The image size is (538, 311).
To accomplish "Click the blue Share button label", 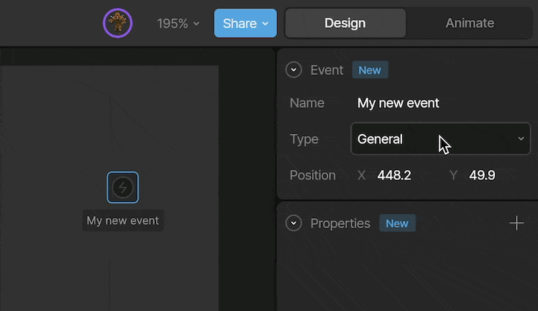I will coord(240,24).
